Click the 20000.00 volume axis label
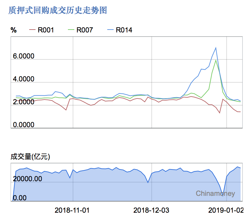 pos(27,179)
